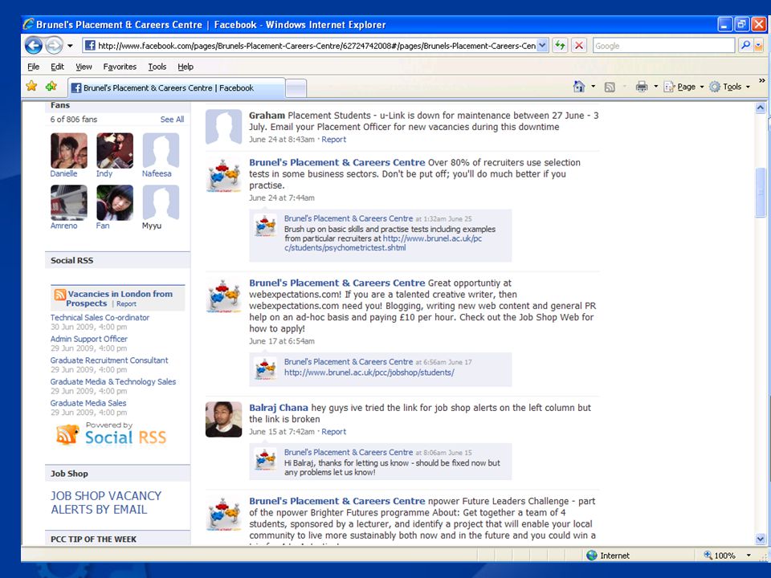Expand the command bar overflow chevron

(761, 80)
